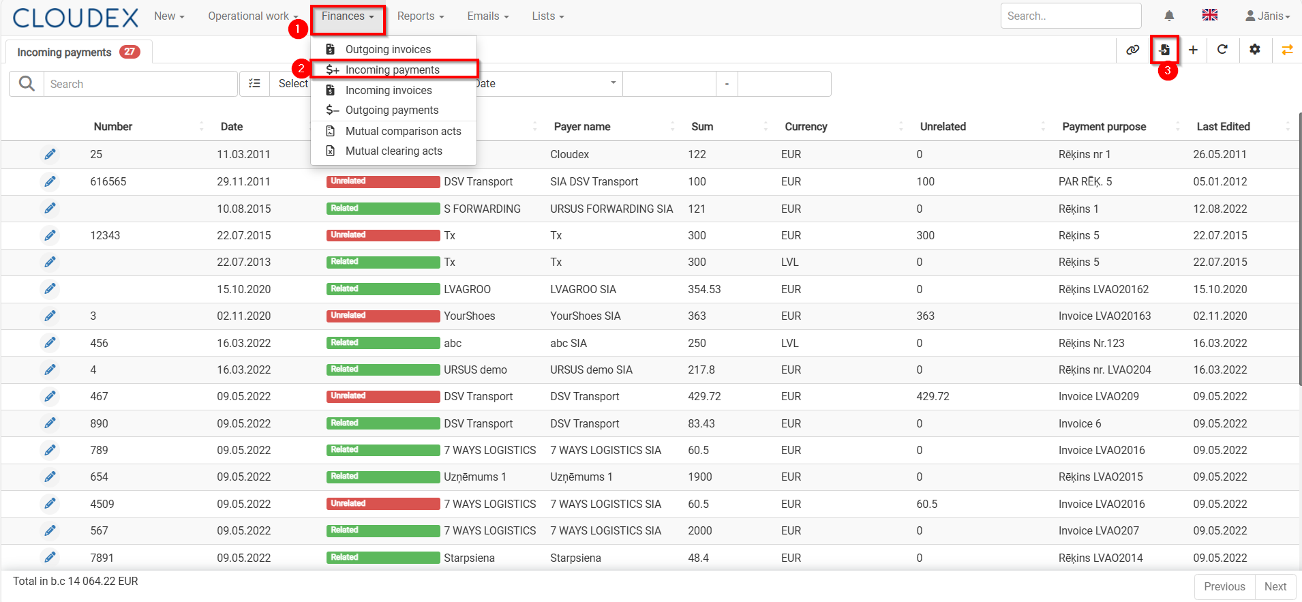Click the magnifier search icon

tap(27, 84)
